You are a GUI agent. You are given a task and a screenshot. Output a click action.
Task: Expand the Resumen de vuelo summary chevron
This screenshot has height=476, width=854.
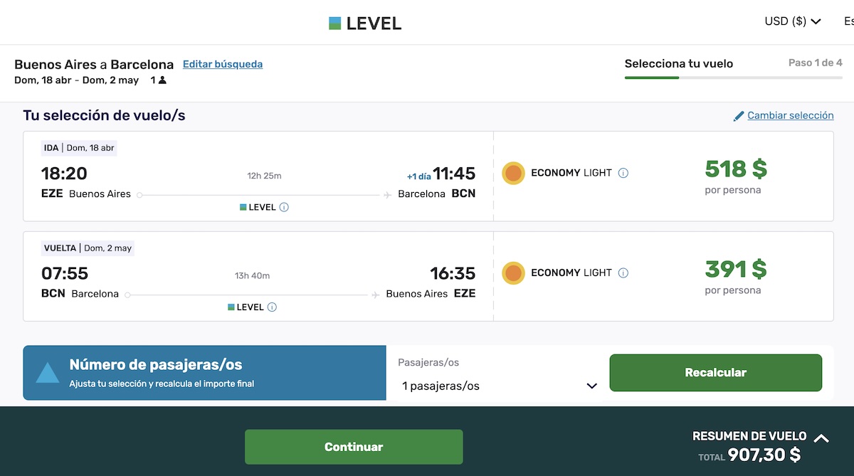click(821, 438)
